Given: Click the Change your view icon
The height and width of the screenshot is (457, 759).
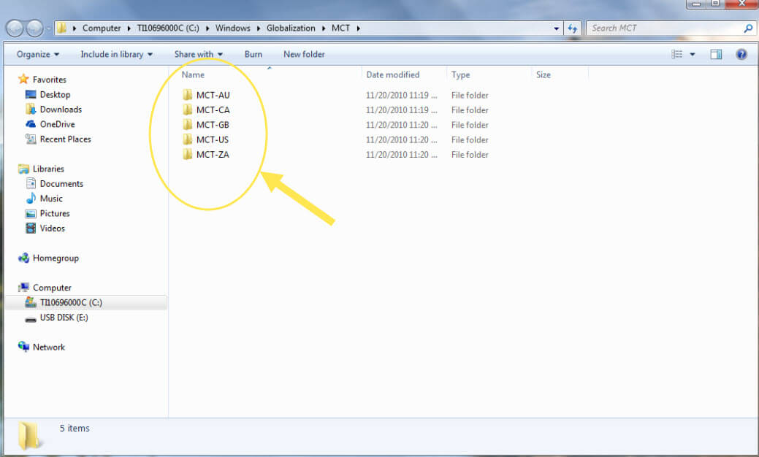Looking at the screenshot, I should pos(677,54).
